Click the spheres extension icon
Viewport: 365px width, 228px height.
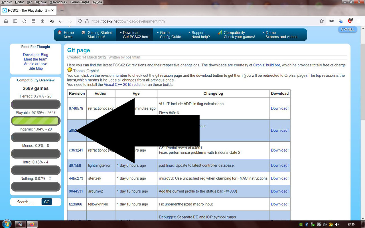click(x=52, y=21)
